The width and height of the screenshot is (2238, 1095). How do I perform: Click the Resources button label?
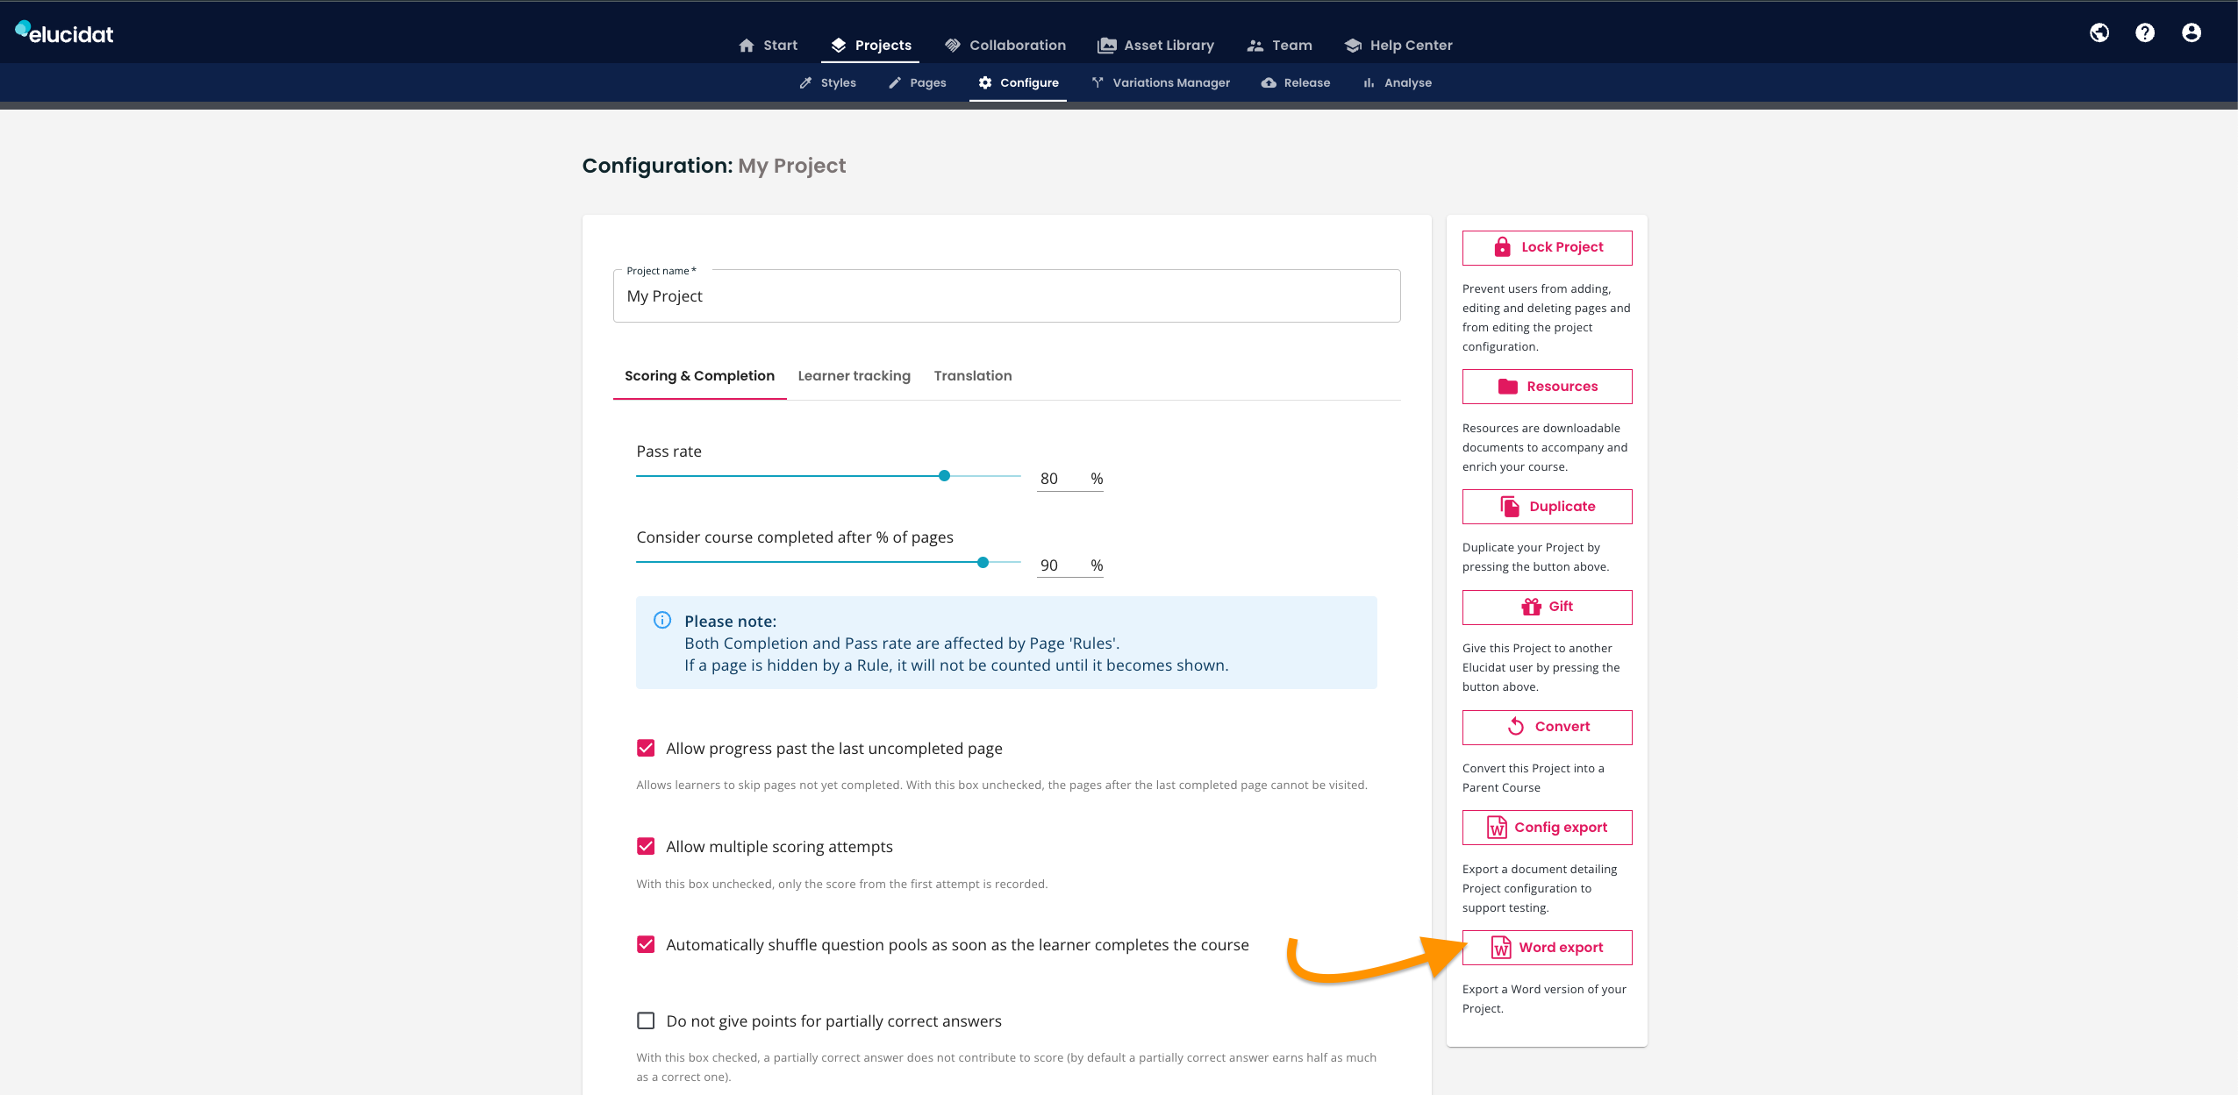1562,387
